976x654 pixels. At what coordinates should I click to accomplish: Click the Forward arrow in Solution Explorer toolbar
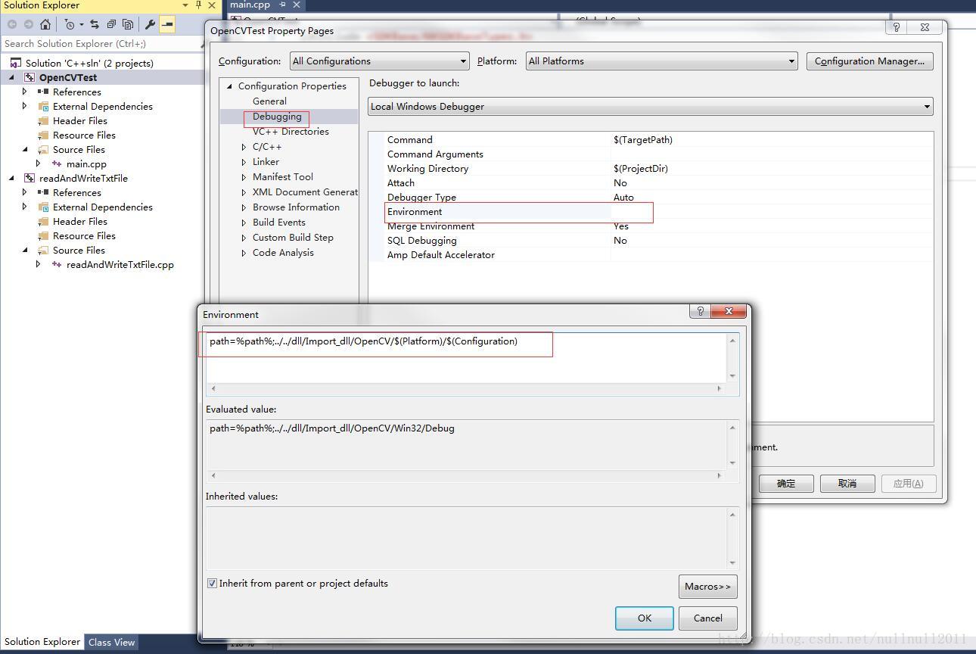(28, 24)
